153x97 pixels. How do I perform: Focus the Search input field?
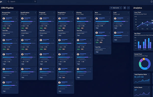22,2
